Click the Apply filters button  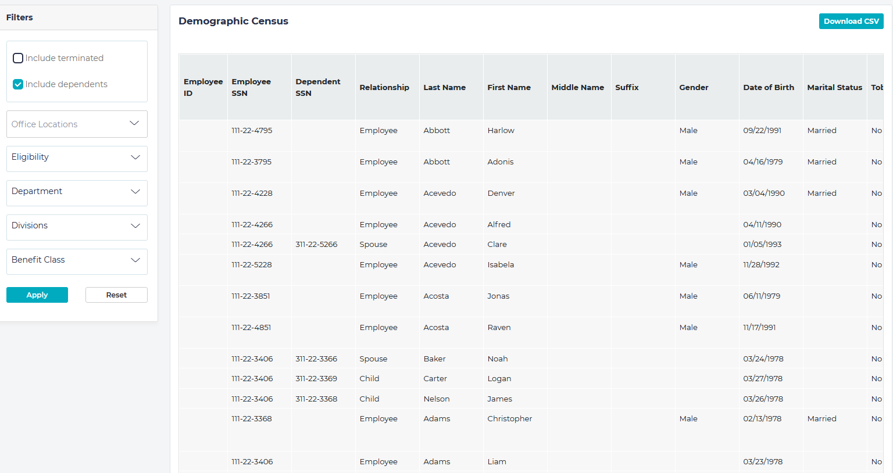point(37,295)
